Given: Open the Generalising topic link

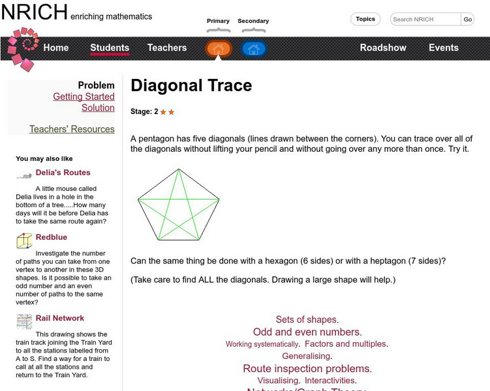Looking at the screenshot, I should [x=307, y=356].
